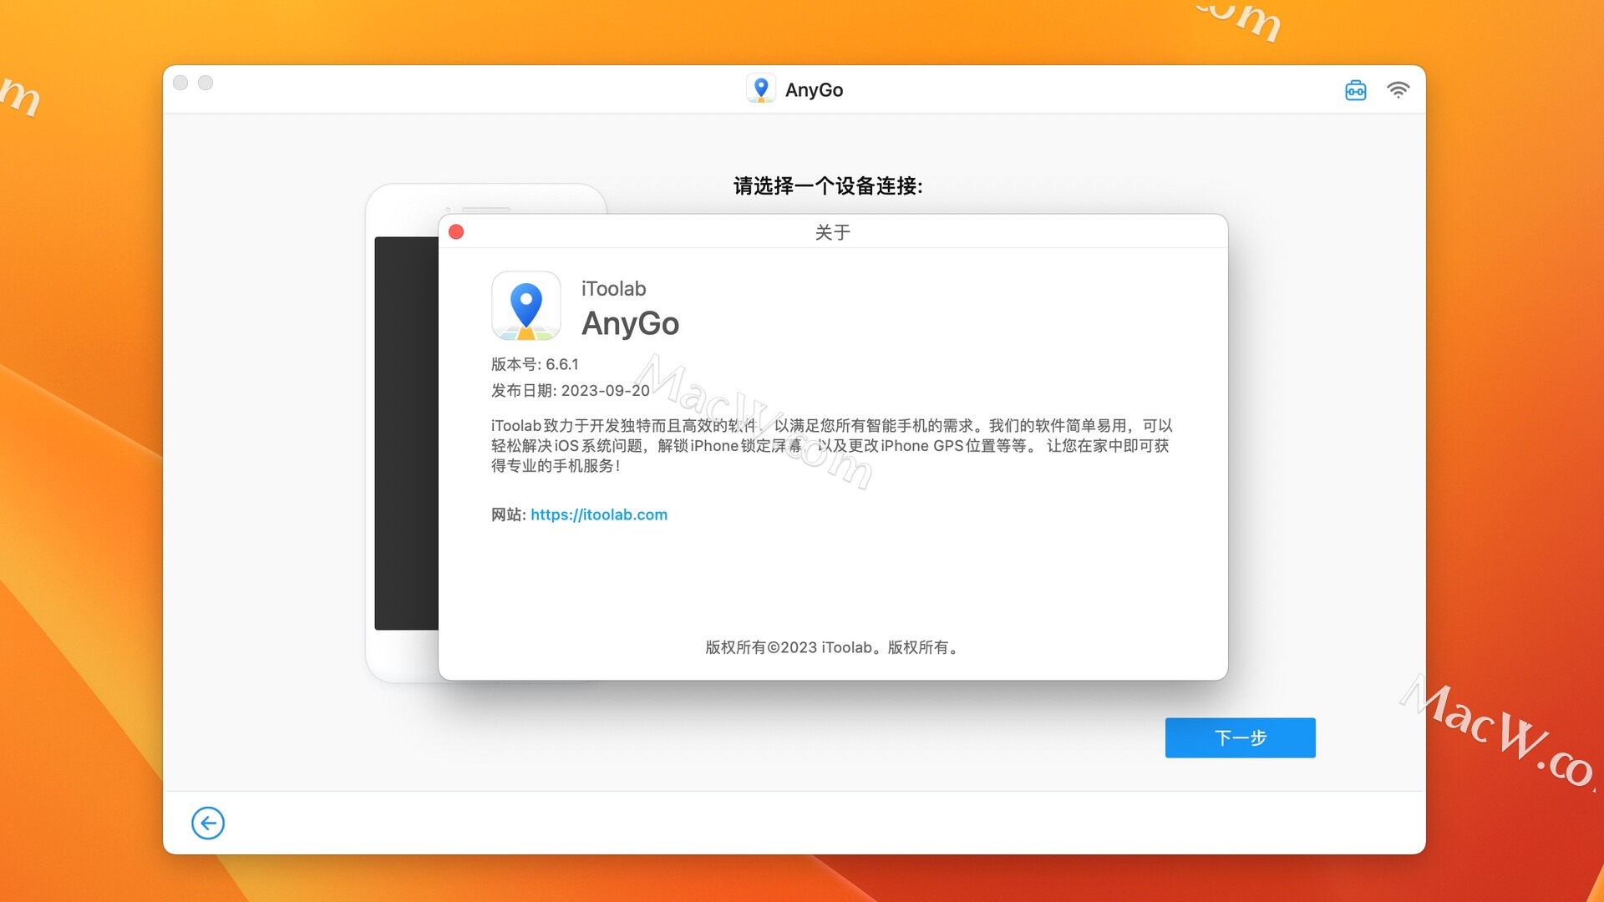Viewport: 1604px width, 902px height.
Task: Click the 版权所有©2023 iToolab copyright text
Action: (833, 647)
